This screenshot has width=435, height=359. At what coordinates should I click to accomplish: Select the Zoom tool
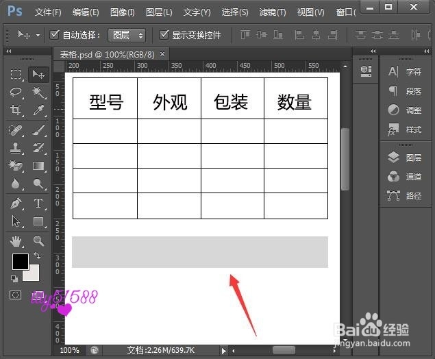point(38,241)
